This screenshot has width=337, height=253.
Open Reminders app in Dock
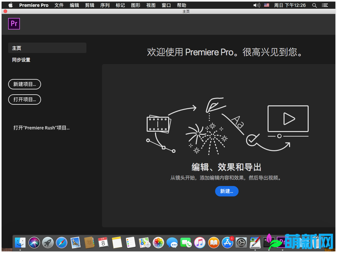coord(131,243)
